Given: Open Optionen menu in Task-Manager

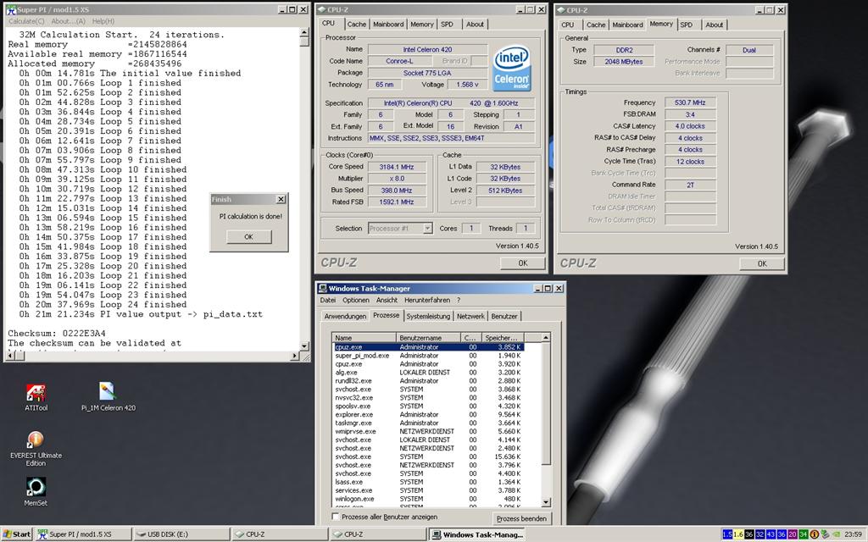Looking at the screenshot, I should pyautogui.click(x=356, y=301).
